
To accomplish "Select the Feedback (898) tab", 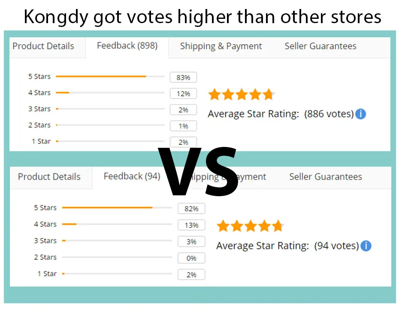I will pos(127,46).
